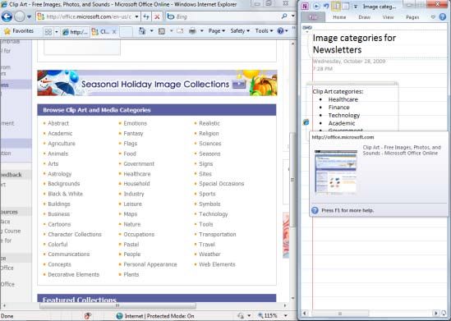This screenshot has height=321, width=451.
Task: Open the Page dropdown menu
Action: 216,30
